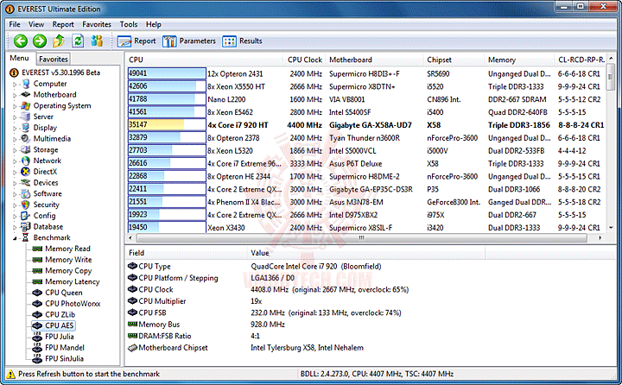Select Memory Latency benchmark
622x385 pixels.
[x=73, y=281]
